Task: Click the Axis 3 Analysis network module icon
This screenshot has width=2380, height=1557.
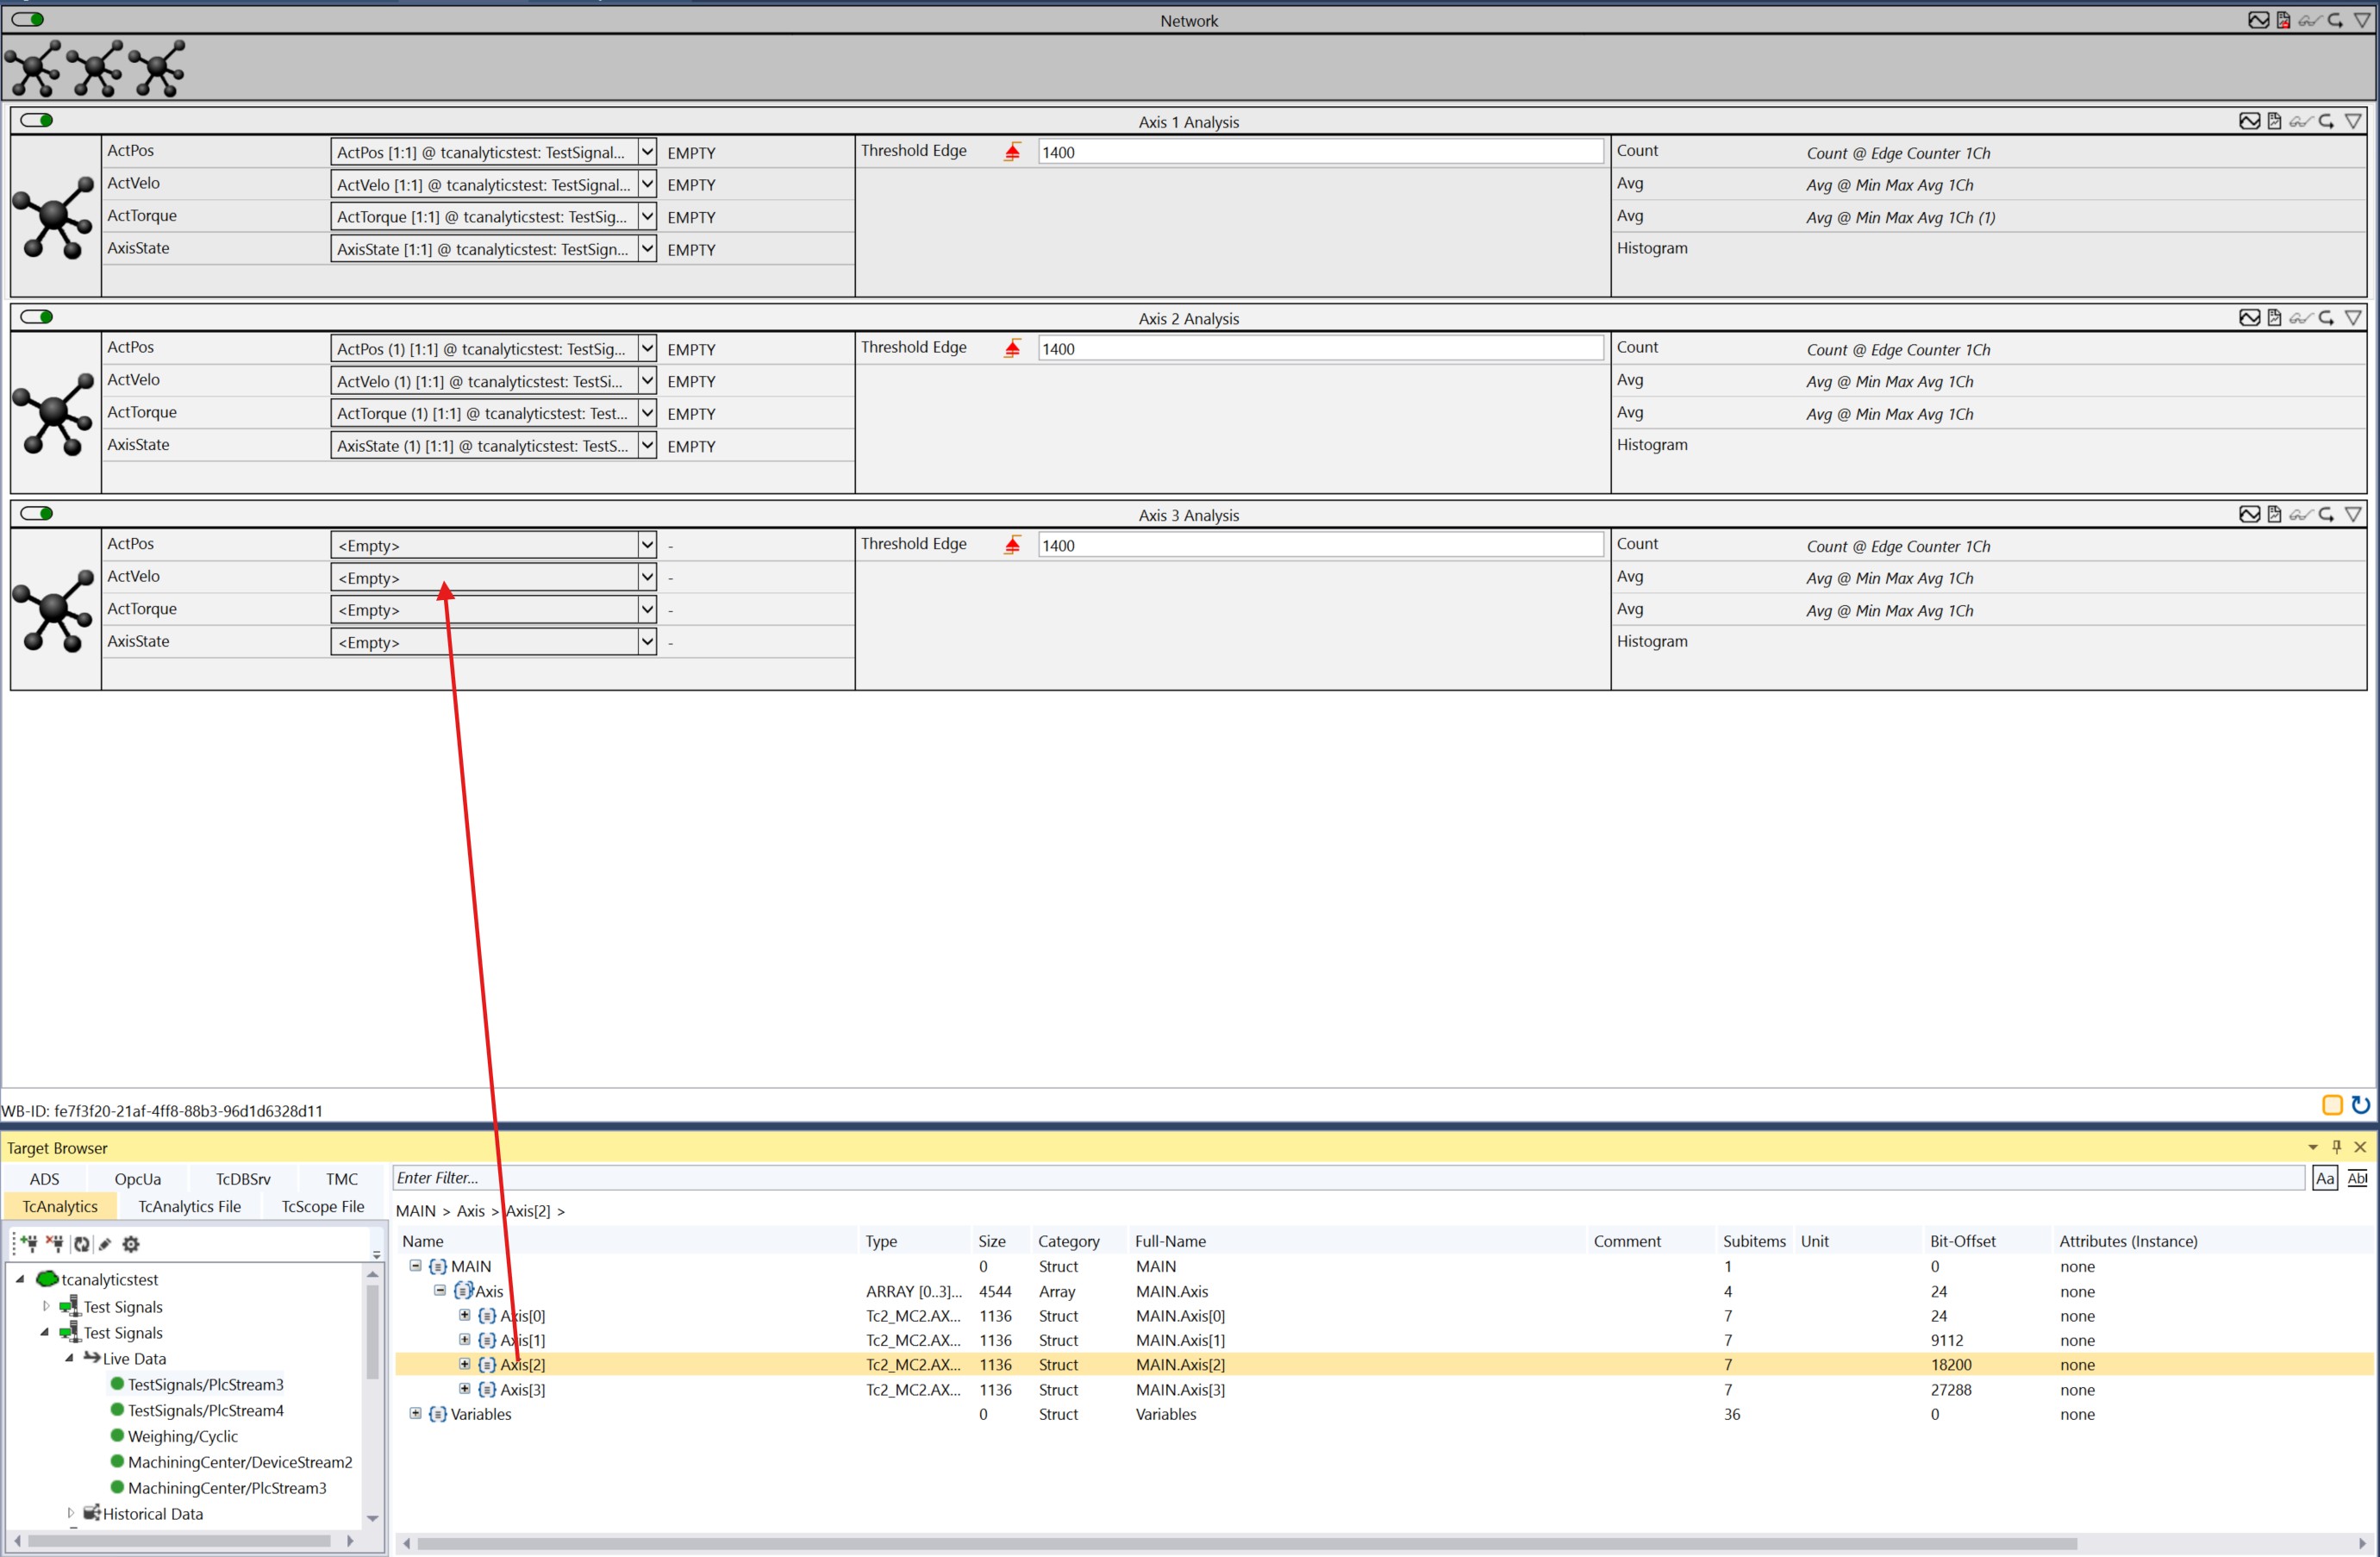Action: coord(54,610)
